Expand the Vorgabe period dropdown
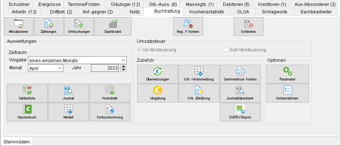 coord(123,60)
